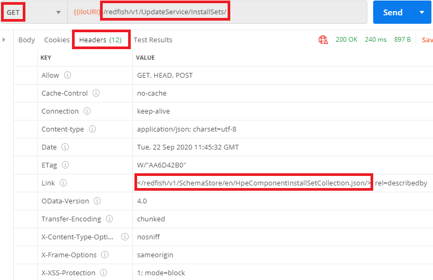433x280 pixels.
Task: Select the Headers (12) tab
Action: [100, 40]
